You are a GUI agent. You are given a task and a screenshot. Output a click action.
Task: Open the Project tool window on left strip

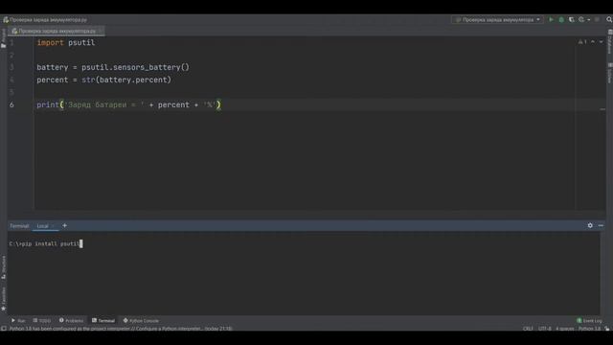click(x=4, y=38)
